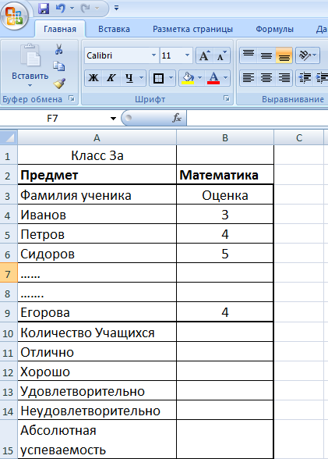The height and width of the screenshot is (459, 328).
Task: Activate the Format Painter brush
Action: pyautogui.click(x=59, y=83)
